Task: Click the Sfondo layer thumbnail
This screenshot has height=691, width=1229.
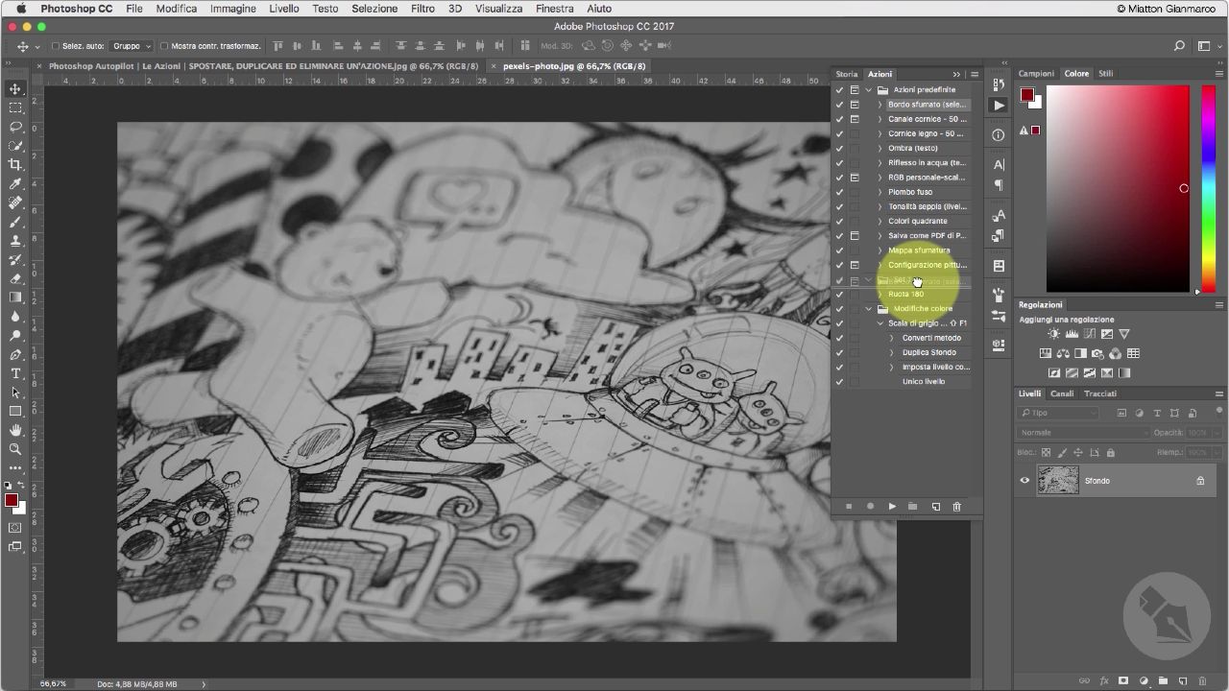Action: click(x=1058, y=480)
